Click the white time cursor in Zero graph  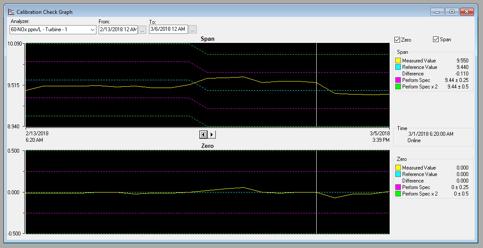tap(316, 192)
